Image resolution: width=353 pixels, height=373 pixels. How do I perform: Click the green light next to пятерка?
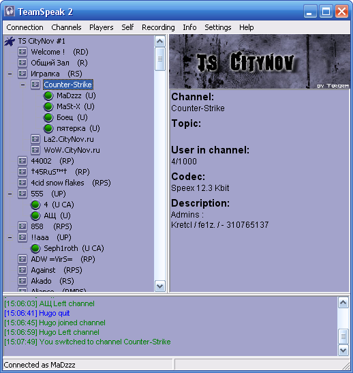click(48, 128)
